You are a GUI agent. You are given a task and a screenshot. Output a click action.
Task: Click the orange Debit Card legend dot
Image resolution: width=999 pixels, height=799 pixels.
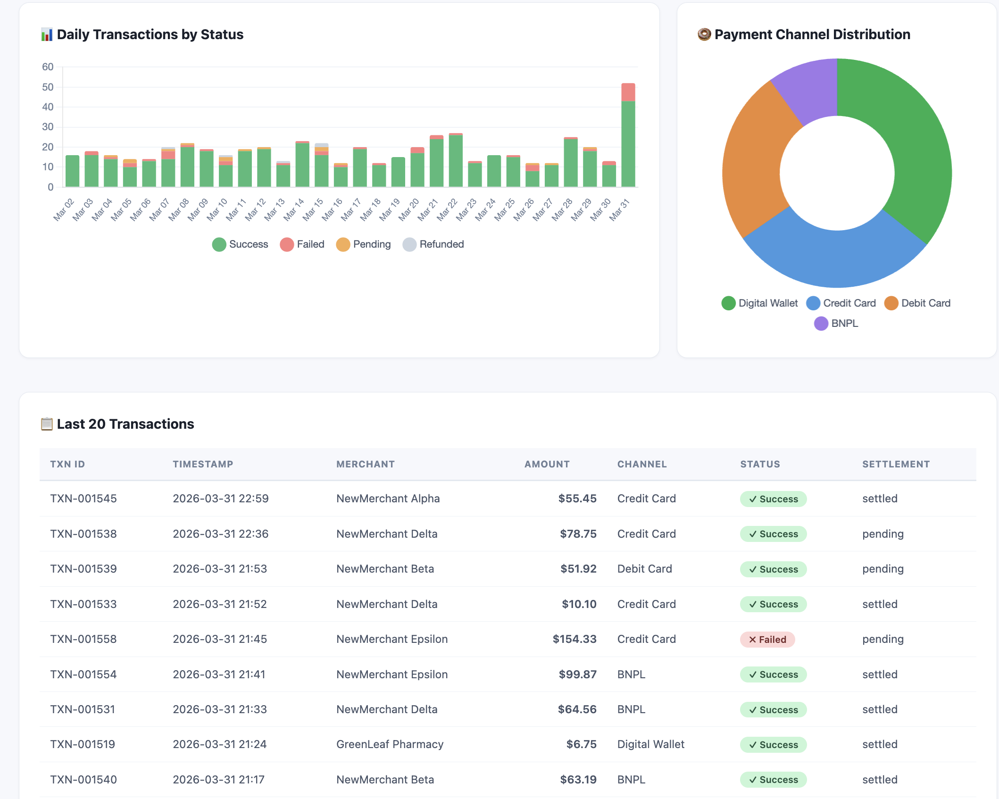891,303
